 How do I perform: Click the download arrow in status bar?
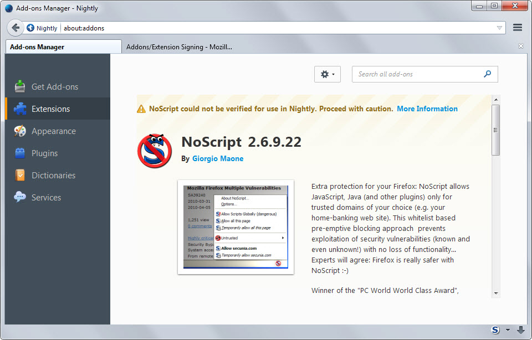(x=521, y=330)
